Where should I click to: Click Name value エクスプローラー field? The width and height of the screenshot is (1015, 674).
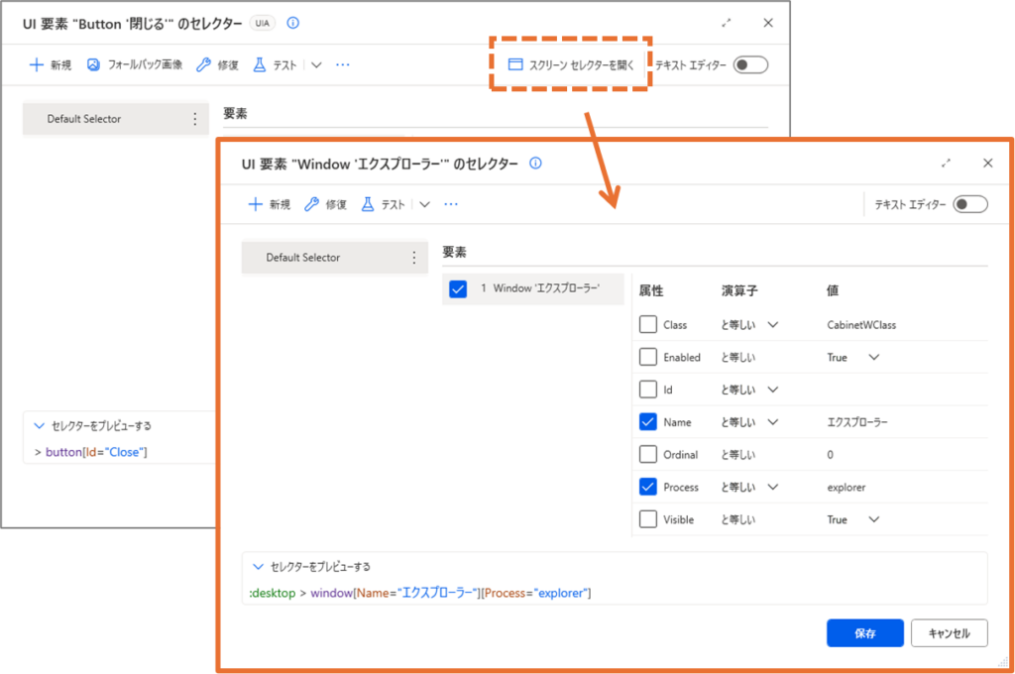click(x=857, y=421)
